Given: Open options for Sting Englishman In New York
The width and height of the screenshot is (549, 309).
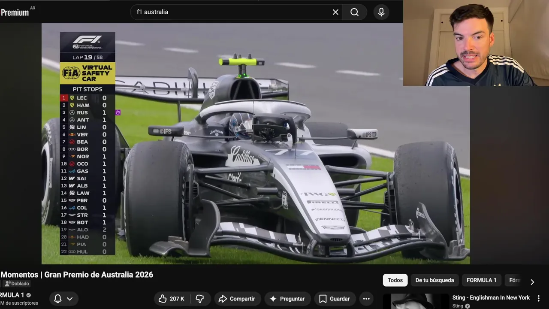Looking at the screenshot, I should coord(539,298).
